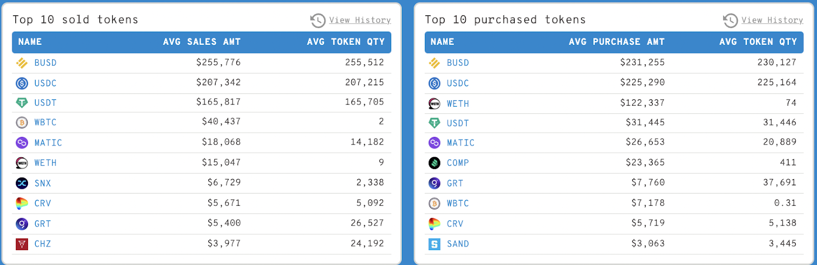Click the WETH icon in purchased tokens
This screenshot has width=817, height=265.
pos(435,104)
